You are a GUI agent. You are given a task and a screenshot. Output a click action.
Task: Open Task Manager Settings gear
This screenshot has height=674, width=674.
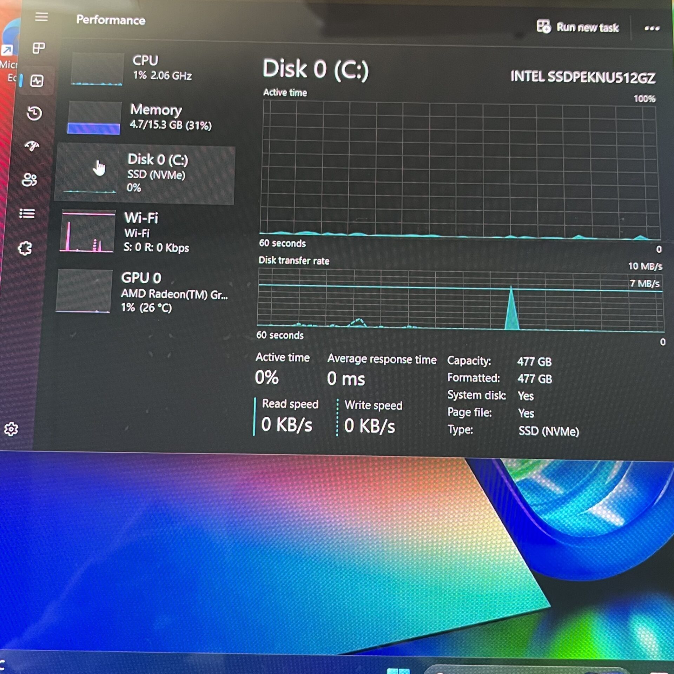pyautogui.click(x=11, y=429)
